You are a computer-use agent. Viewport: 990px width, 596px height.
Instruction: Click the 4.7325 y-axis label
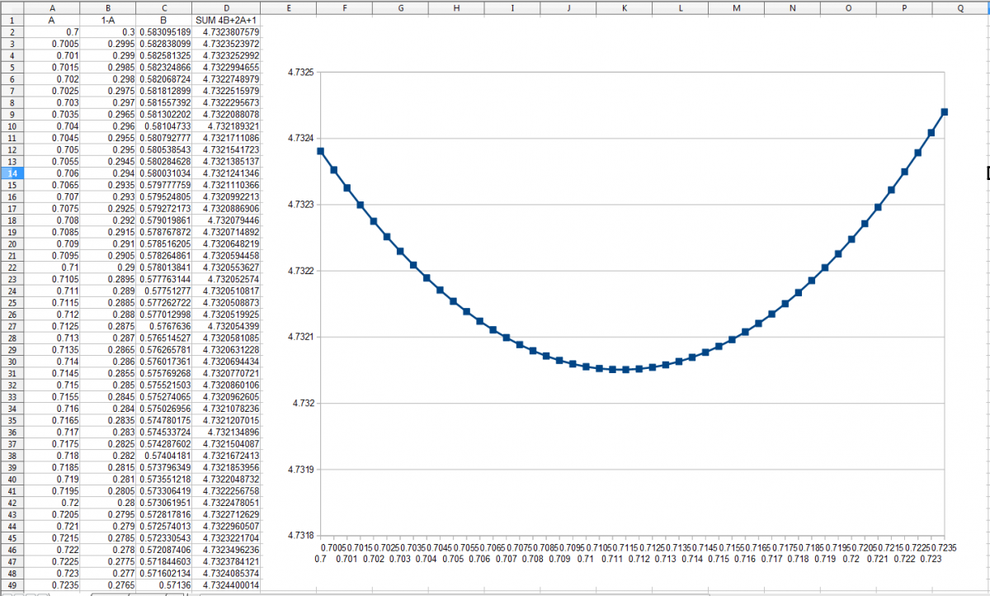tap(300, 73)
